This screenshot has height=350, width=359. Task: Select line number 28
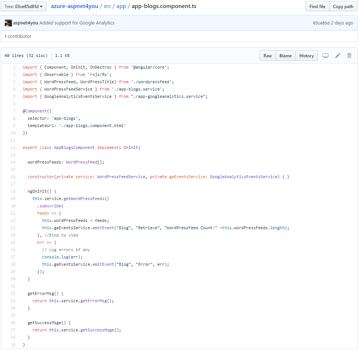point(13,264)
